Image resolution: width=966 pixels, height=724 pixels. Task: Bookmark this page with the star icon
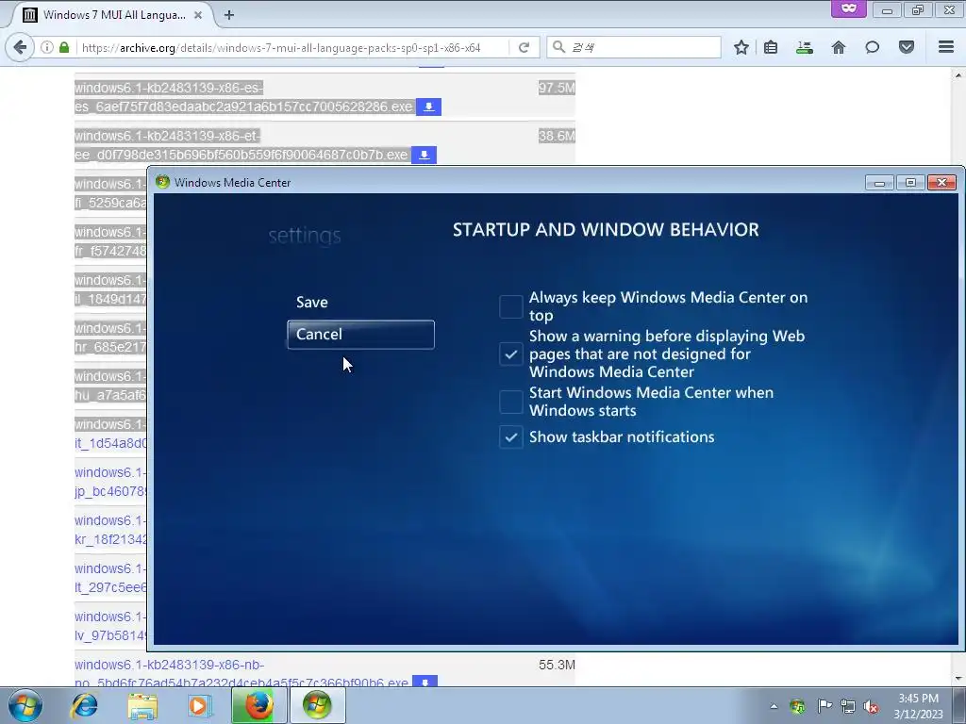[x=741, y=47]
